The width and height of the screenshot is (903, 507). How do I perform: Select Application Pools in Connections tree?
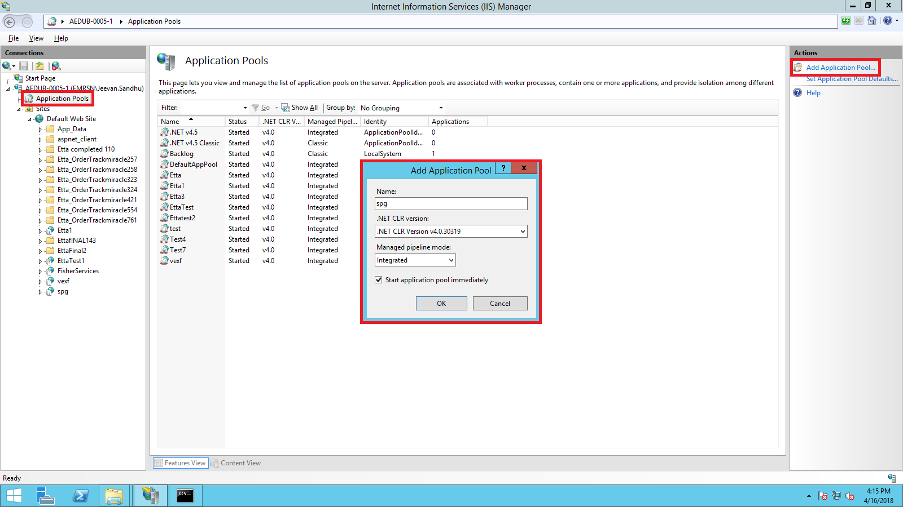point(62,99)
